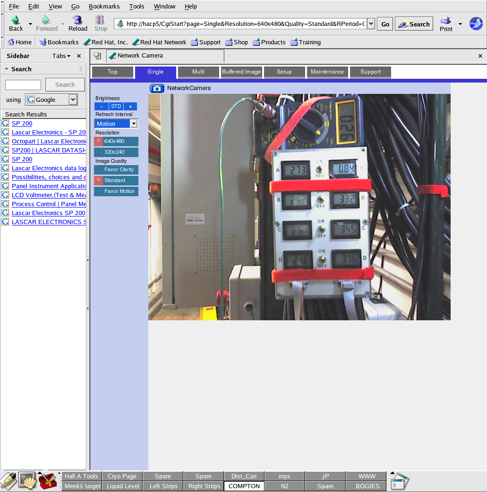This screenshot has height=492, width=487.
Task: Collapse the sidebar Search section
Action: [x=6, y=69]
